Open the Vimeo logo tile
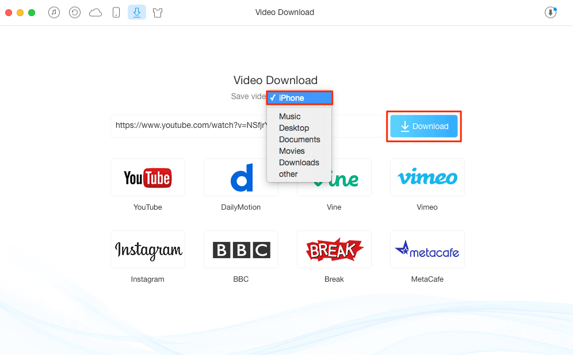This screenshot has height=356, width=573. pos(427,177)
